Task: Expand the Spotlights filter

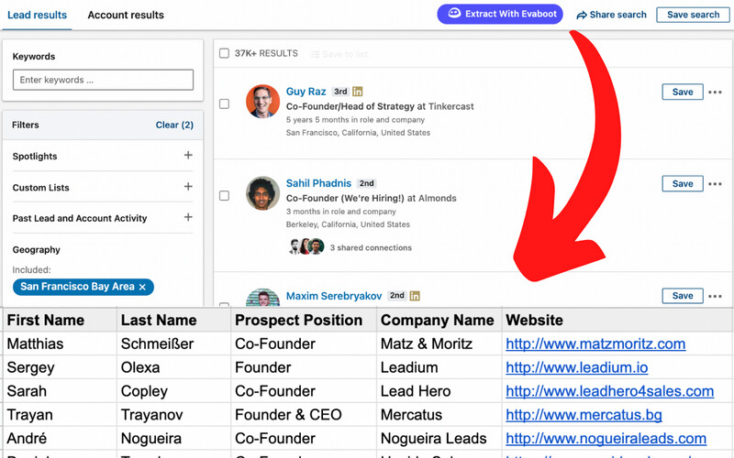Action: coord(188,155)
